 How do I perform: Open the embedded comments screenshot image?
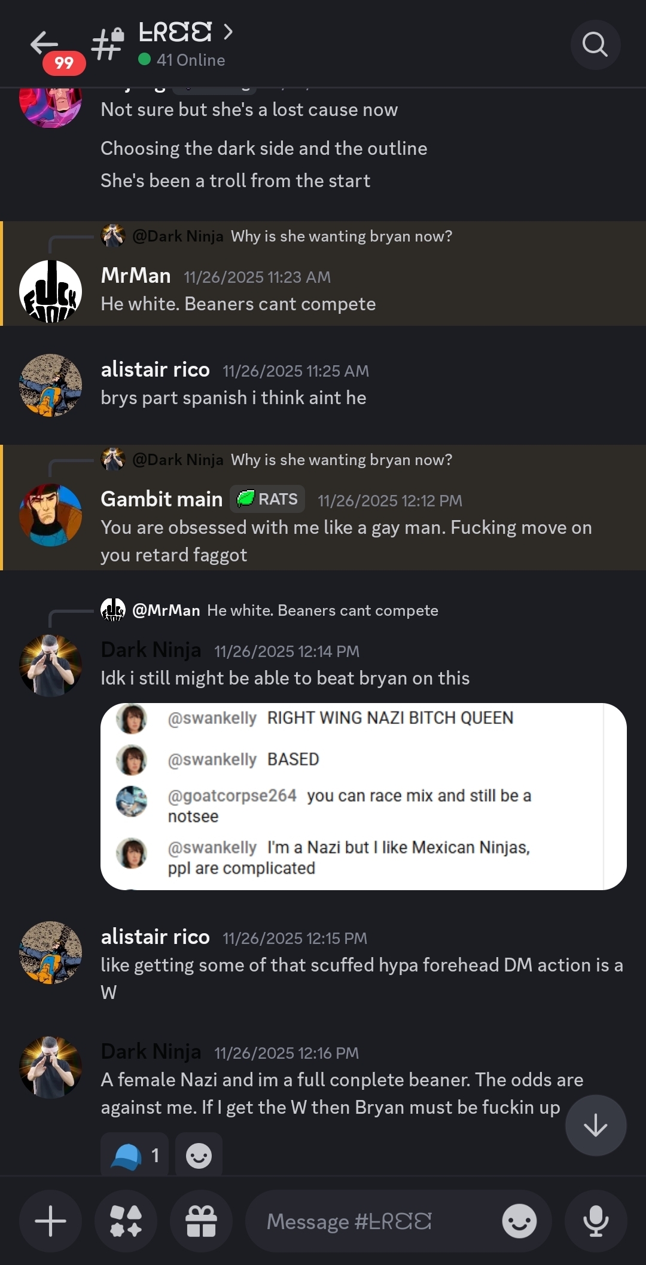(x=364, y=796)
